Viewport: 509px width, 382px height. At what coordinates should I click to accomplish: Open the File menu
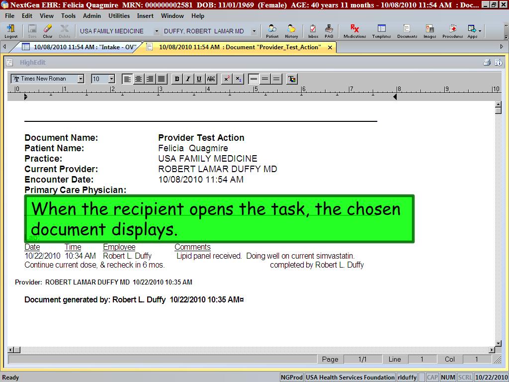click(x=10, y=16)
